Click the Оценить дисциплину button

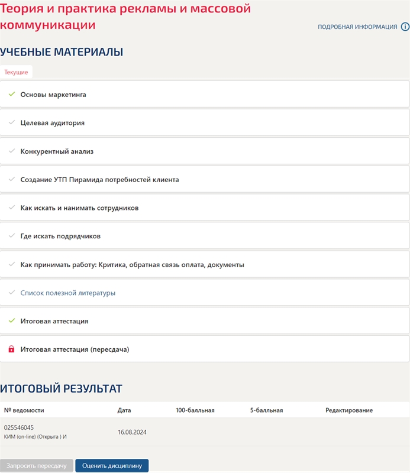pos(112,465)
